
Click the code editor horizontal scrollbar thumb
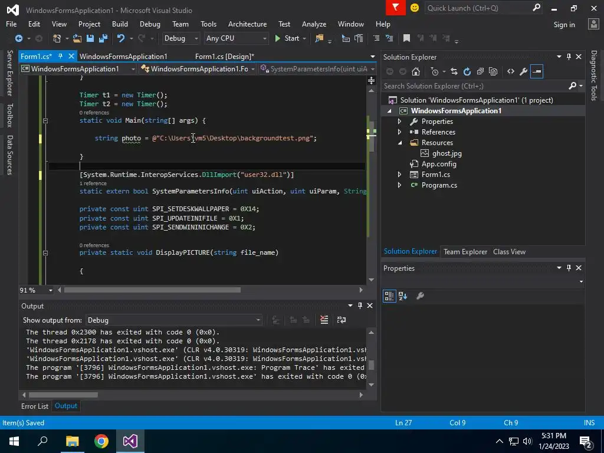pos(152,290)
